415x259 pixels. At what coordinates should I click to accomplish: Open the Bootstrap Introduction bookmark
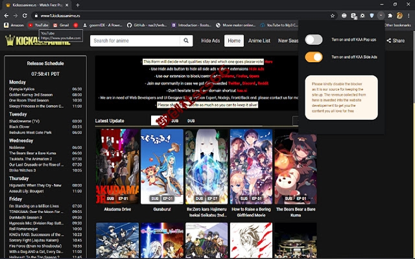pyautogui.click(x=191, y=25)
